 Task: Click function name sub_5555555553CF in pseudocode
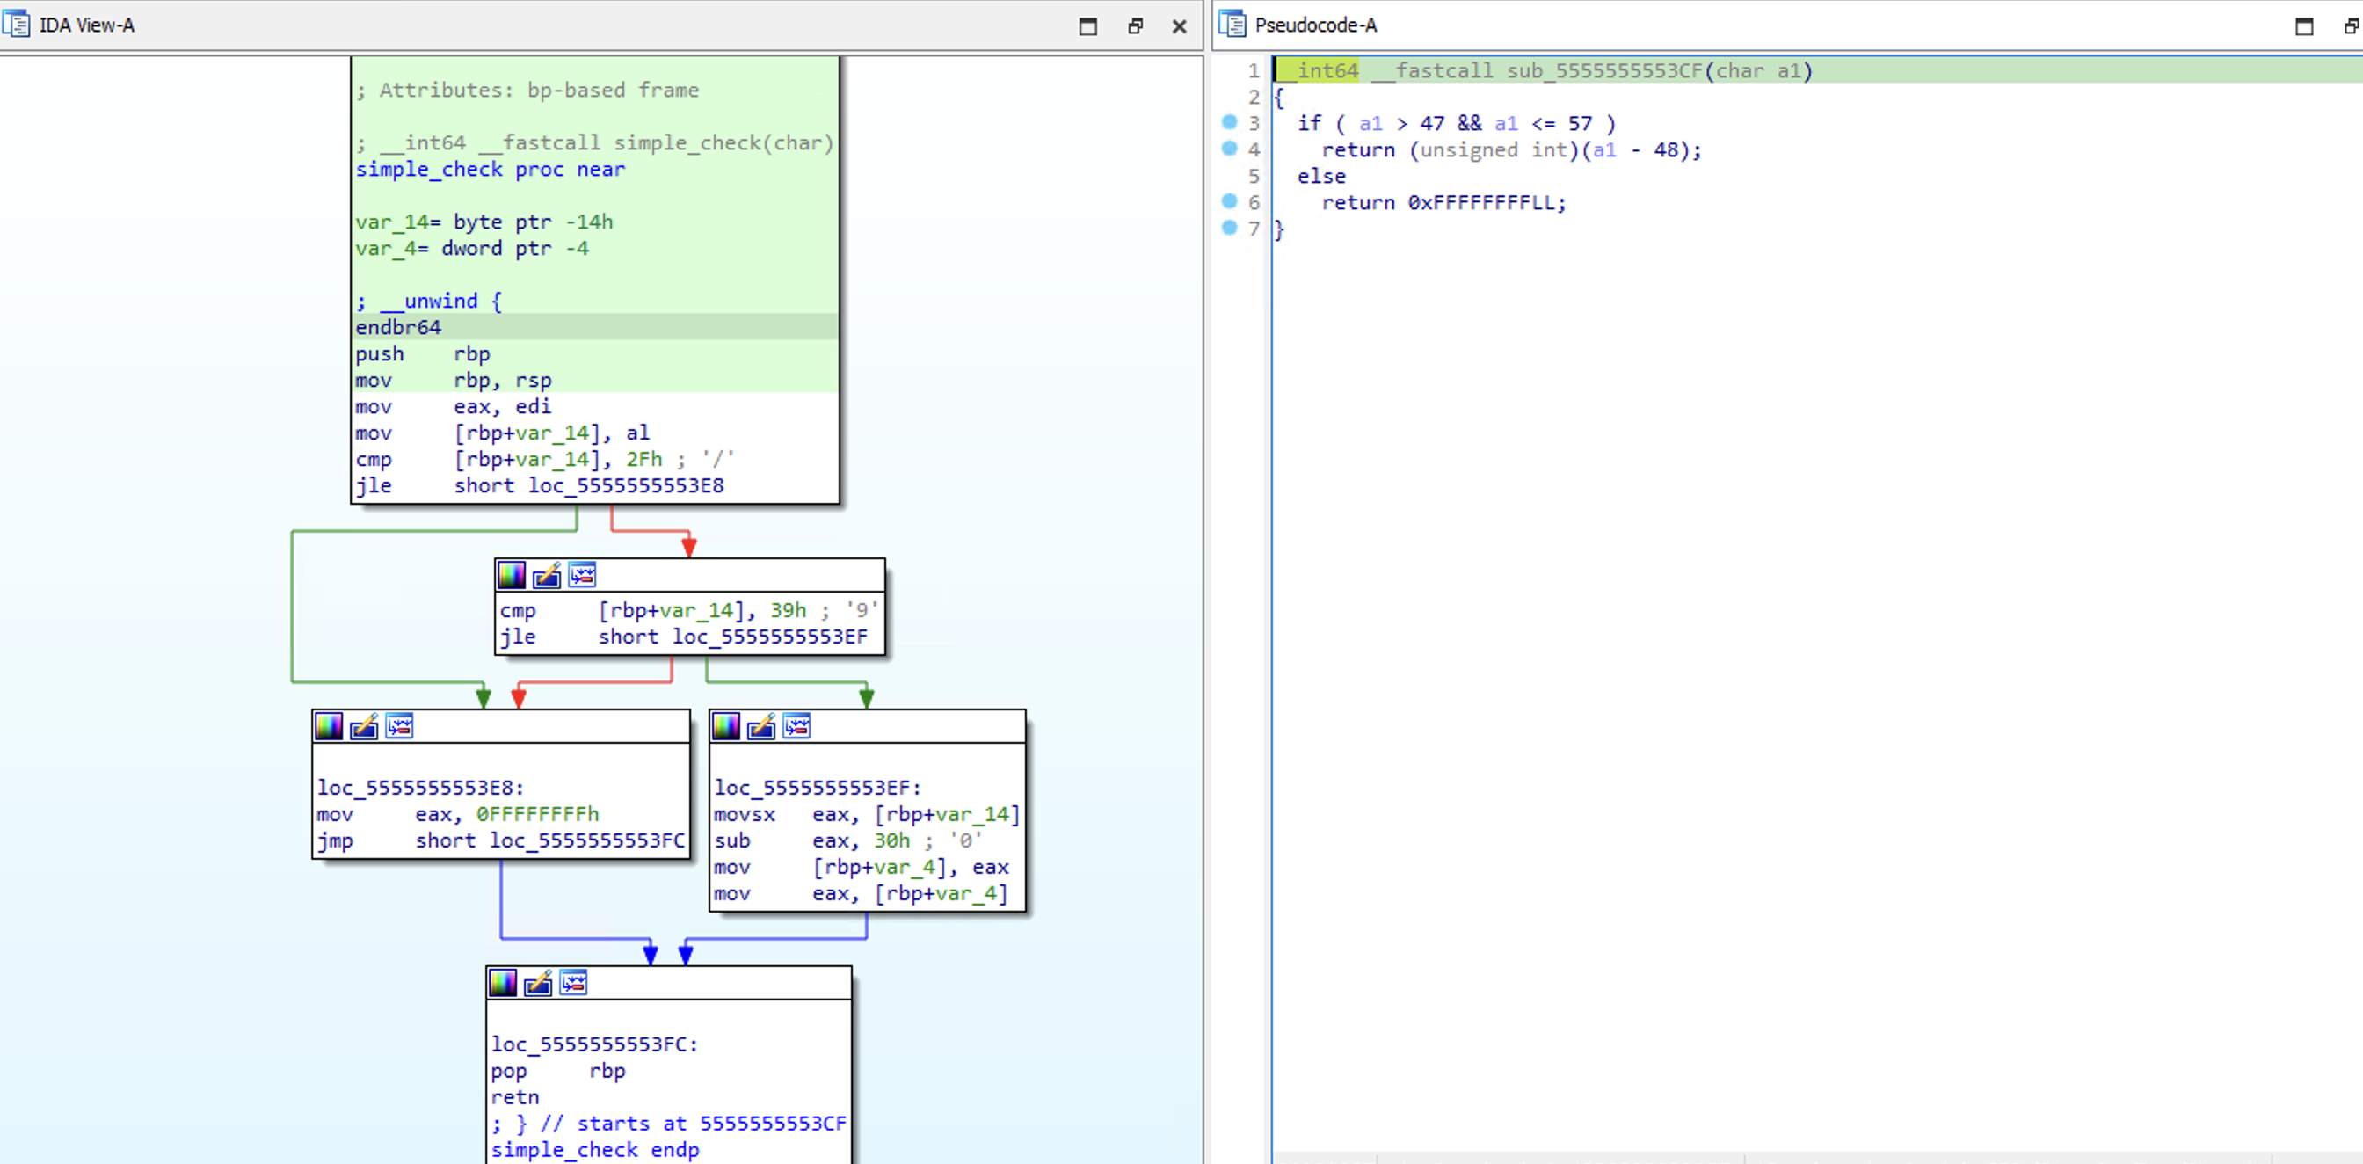[1604, 70]
